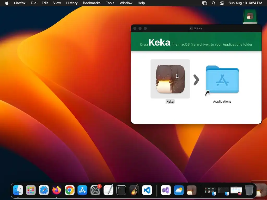The width and height of the screenshot is (267, 200).
Task: Click the Applications label under the folder
Action: click(x=222, y=102)
